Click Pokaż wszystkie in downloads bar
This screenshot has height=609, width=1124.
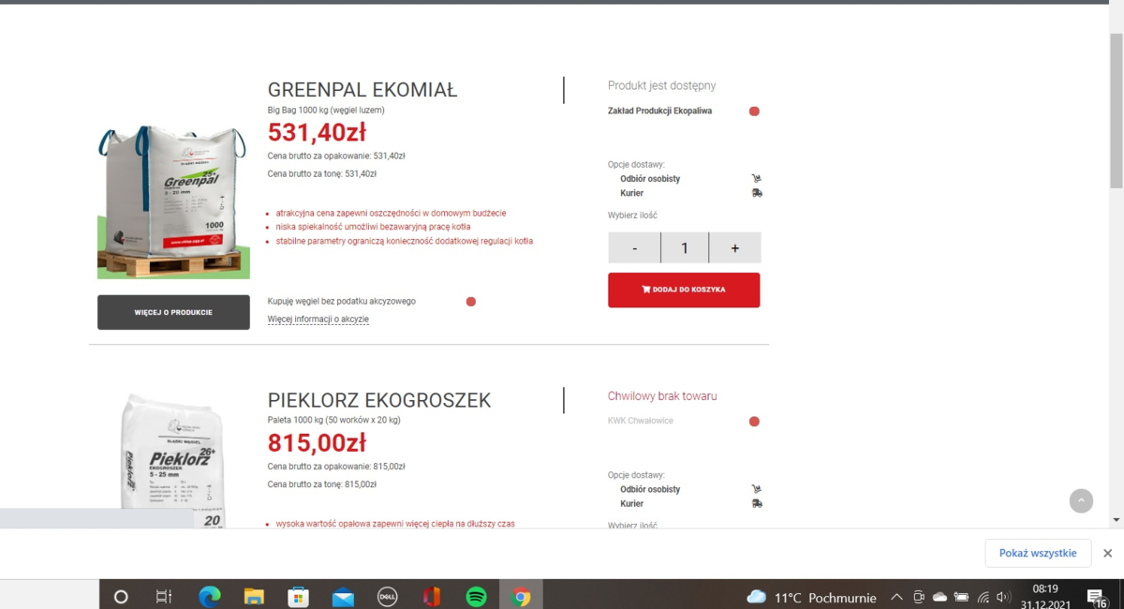[x=1038, y=553]
